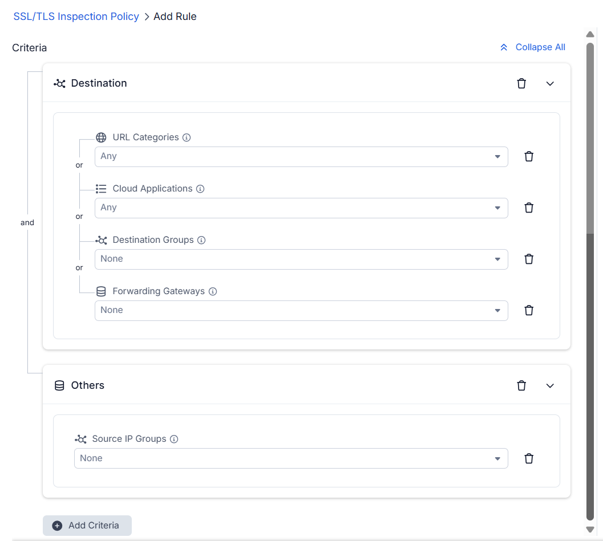603x541 pixels.
Task: Open the URL Categories dropdown
Action: 301,156
